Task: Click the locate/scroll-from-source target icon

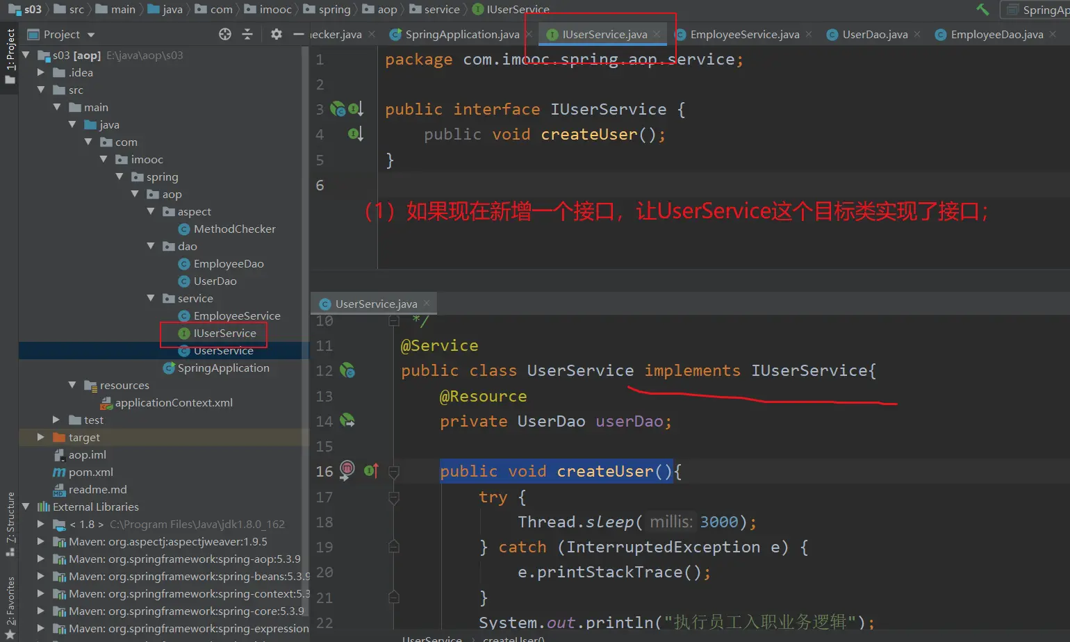Action: pos(224,34)
